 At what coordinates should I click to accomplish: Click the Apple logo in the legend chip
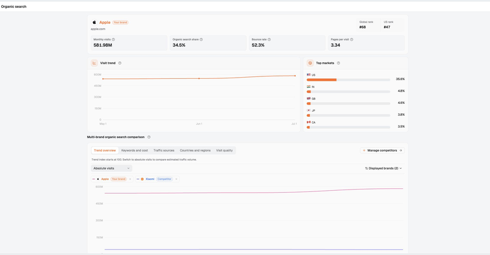pos(98,179)
